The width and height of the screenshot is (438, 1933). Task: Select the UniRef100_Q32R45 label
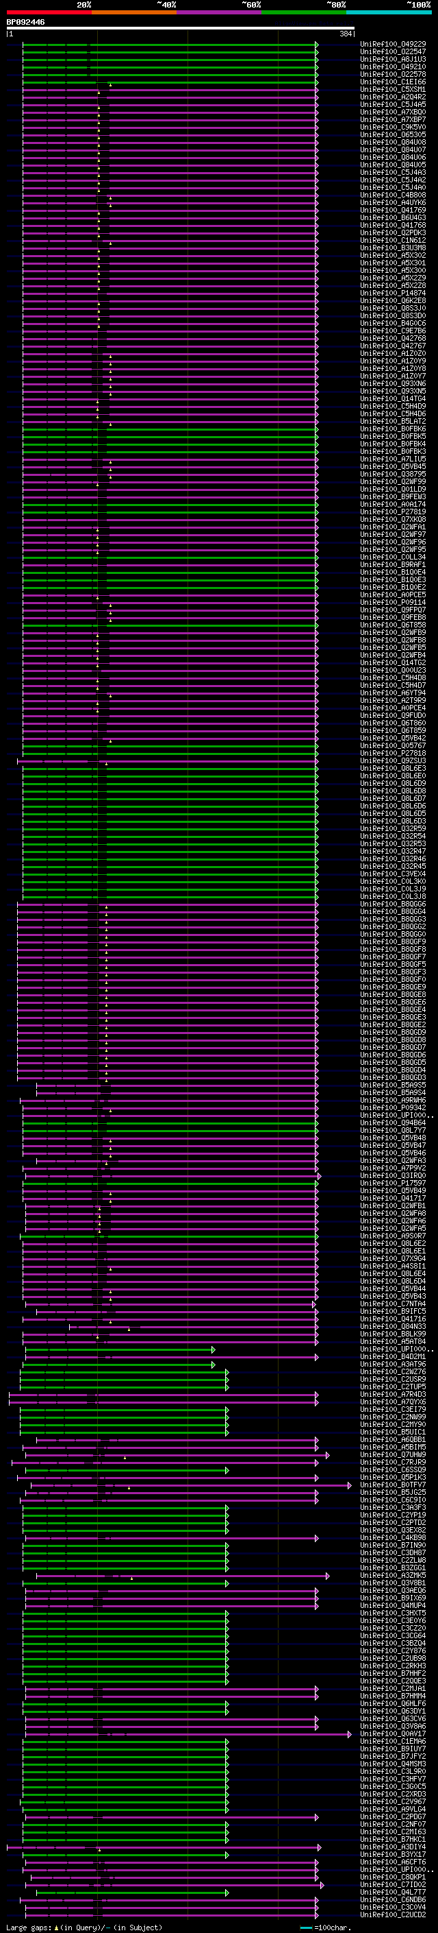coord(393,867)
